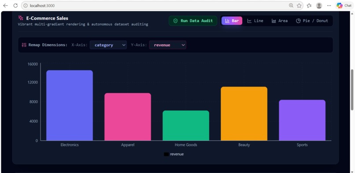Image resolution: width=355 pixels, height=173 pixels.
Task: Click the orange Beauty bar
Action: (244, 113)
